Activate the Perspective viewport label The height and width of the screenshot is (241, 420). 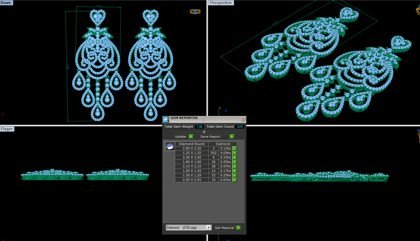pos(221,3)
